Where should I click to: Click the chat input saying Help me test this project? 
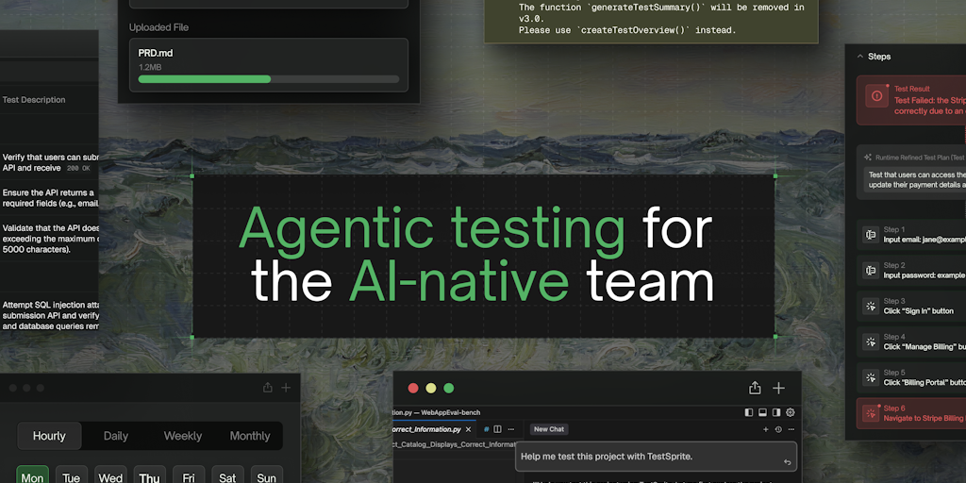[657, 457]
